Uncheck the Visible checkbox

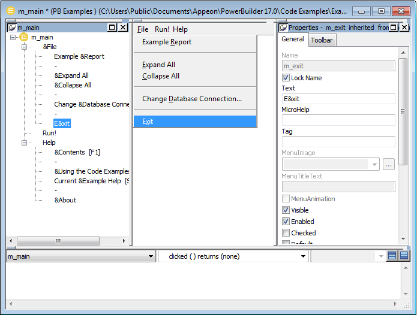[286, 210]
